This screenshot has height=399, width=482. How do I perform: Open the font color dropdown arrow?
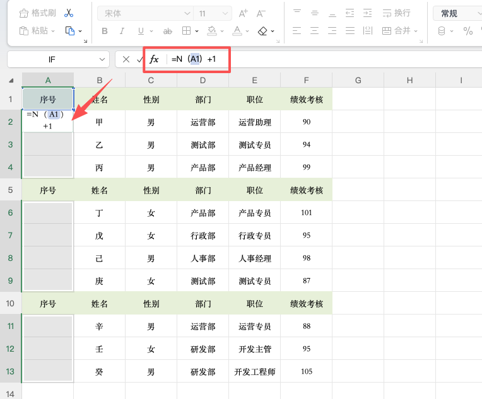click(247, 31)
